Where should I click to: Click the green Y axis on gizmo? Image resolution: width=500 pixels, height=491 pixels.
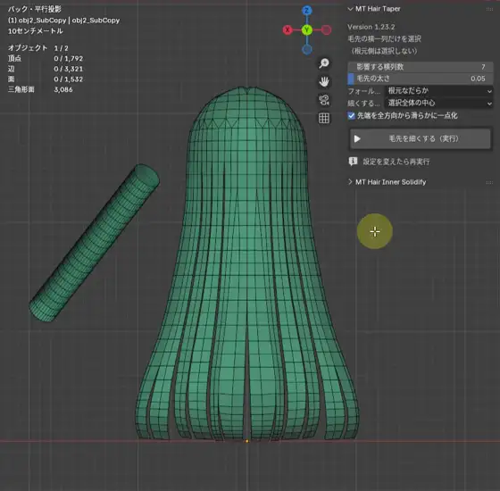pyautogui.click(x=307, y=30)
